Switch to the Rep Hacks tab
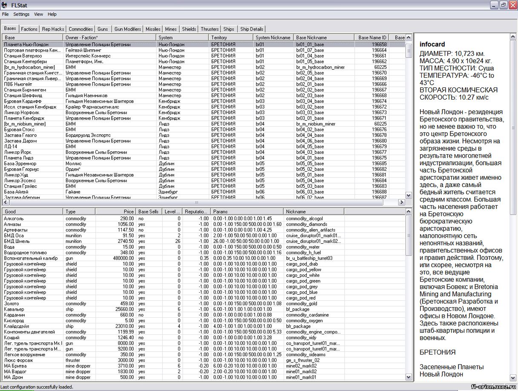Image resolution: width=518 pixels, height=391 pixels. [x=53, y=29]
